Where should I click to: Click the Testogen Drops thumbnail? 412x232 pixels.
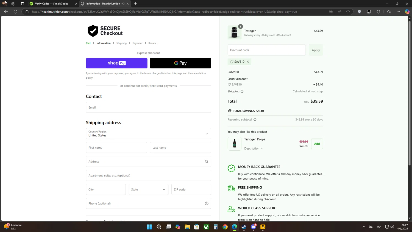pos(235,144)
